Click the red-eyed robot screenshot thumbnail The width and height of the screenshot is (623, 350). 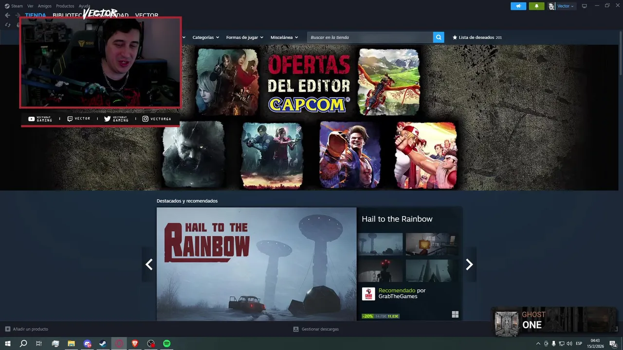click(x=380, y=270)
